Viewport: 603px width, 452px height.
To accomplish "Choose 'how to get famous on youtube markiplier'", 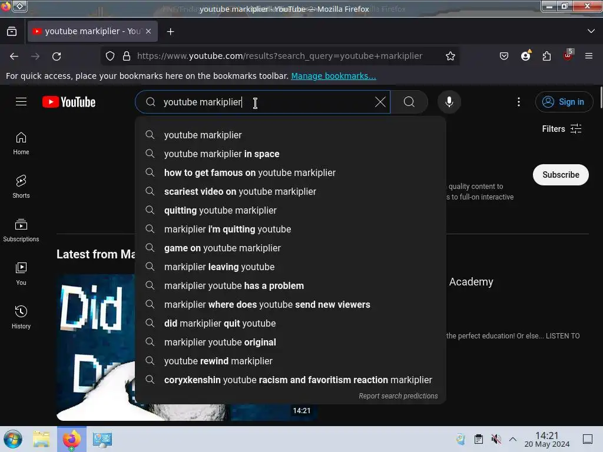I will click(x=290, y=172).
